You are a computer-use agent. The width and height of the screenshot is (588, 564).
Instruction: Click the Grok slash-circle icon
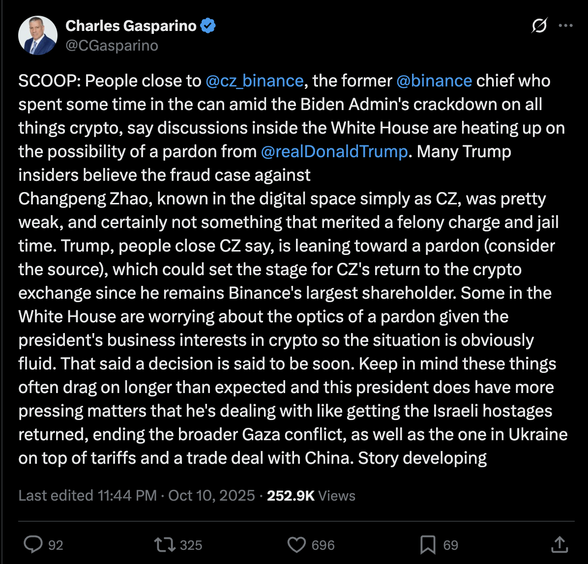(539, 27)
